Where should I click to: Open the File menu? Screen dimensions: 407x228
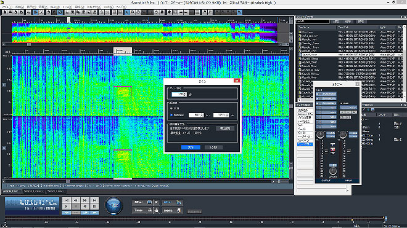[7, 7]
